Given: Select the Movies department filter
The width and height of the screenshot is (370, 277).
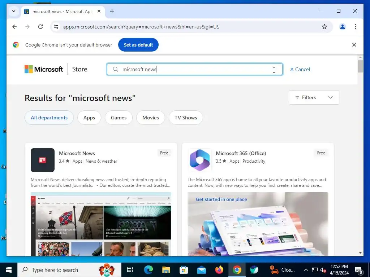Looking at the screenshot, I should coord(151,118).
